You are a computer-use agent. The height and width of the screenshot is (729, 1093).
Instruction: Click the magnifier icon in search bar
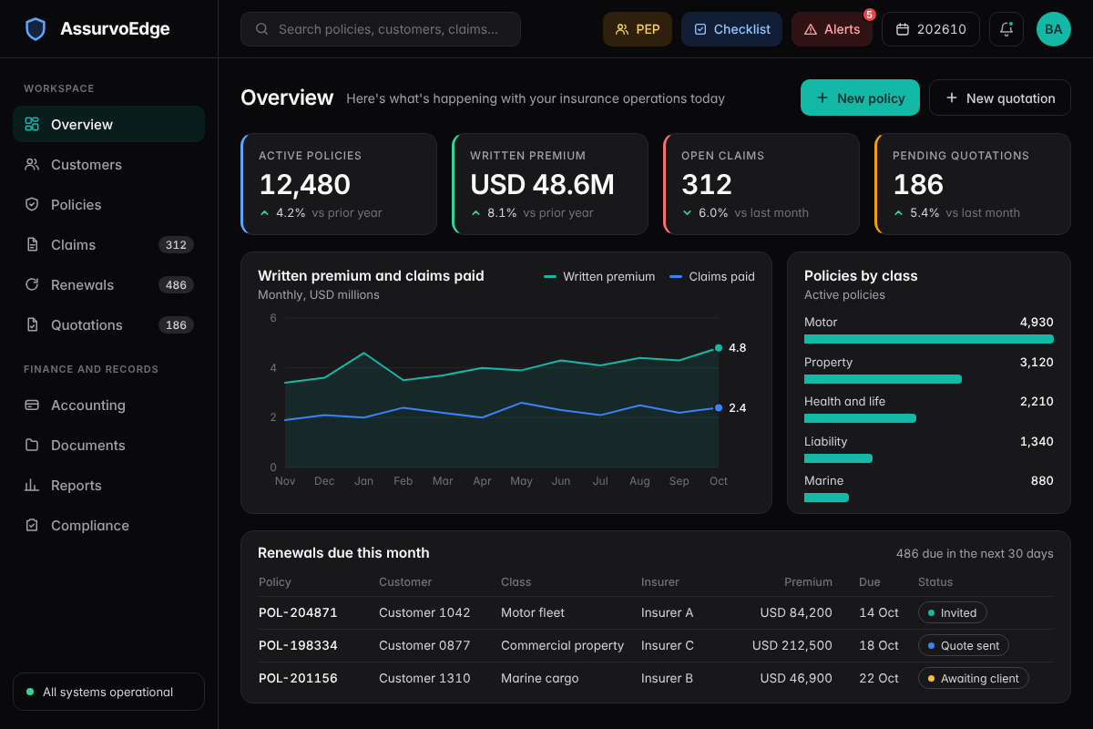pyautogui.click(x=262, y=29)
